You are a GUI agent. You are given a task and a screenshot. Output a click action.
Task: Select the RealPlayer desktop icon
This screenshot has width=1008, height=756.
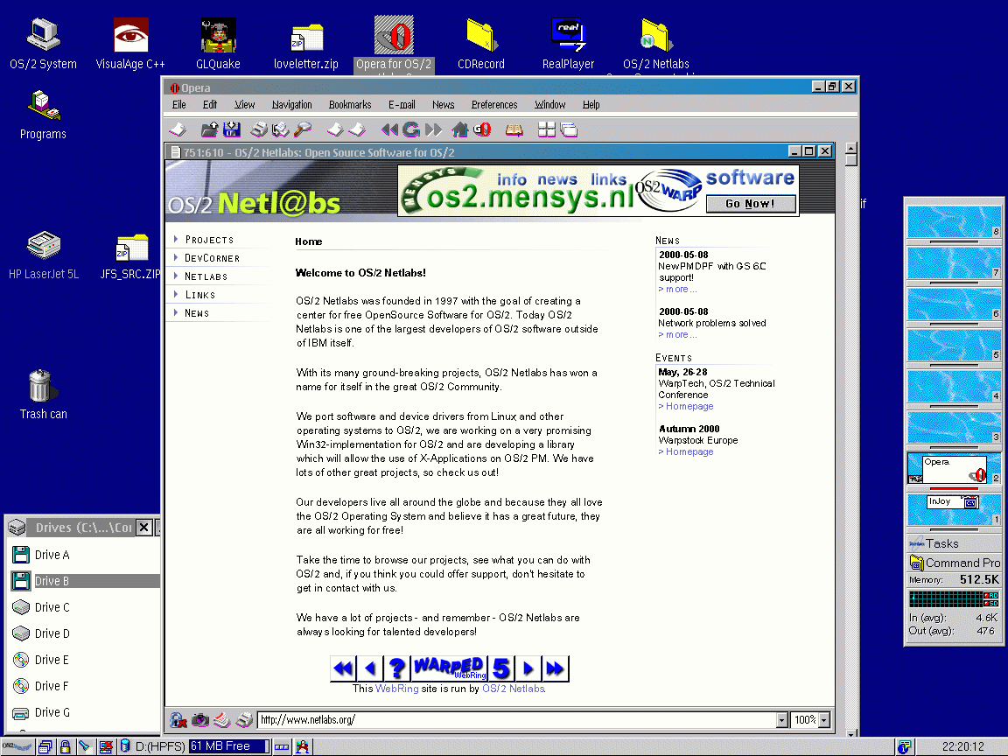point(568,45)
